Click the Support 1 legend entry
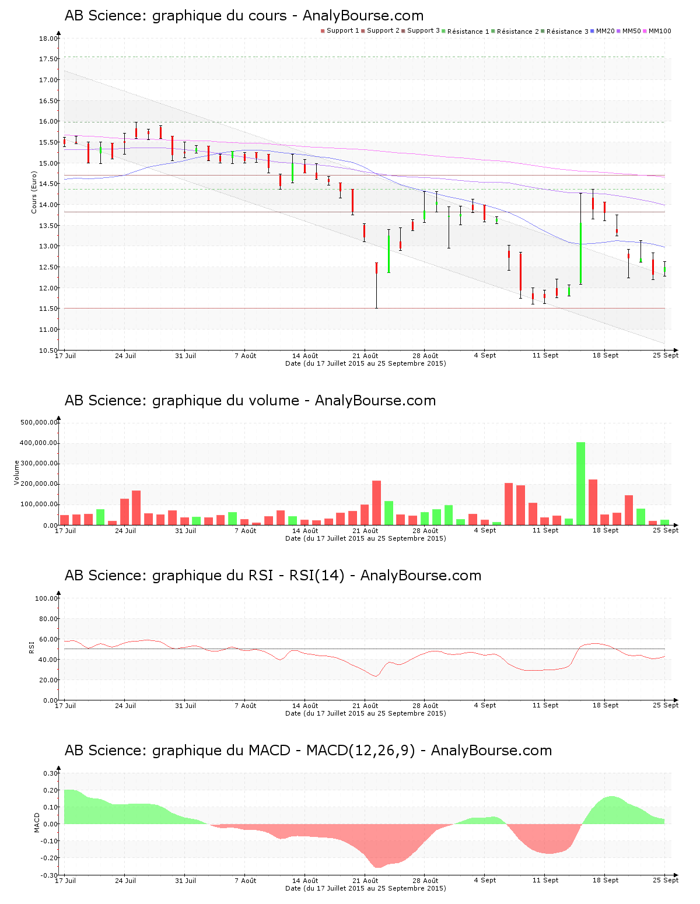Viewport: 700px width, 904px height. click(340, 31)
